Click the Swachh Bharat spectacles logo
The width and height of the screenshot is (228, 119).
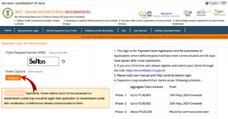203,13
